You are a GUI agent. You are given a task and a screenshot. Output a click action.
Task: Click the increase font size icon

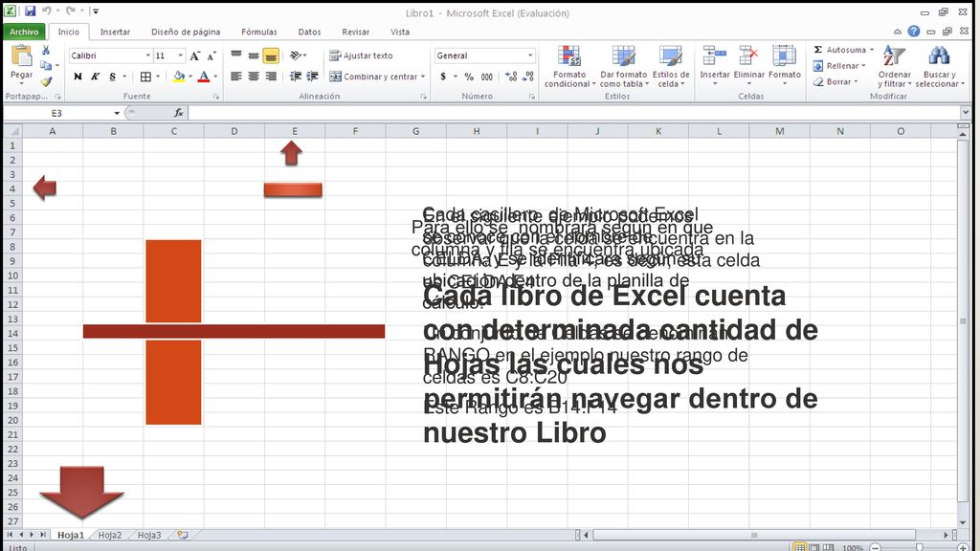pos(195,55)
